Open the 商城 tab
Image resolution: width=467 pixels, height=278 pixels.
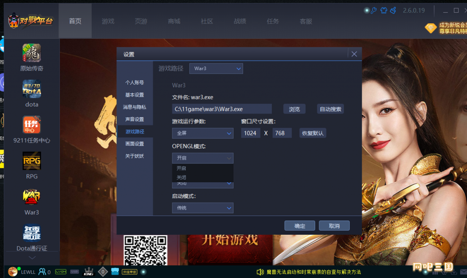click(174, 21)
